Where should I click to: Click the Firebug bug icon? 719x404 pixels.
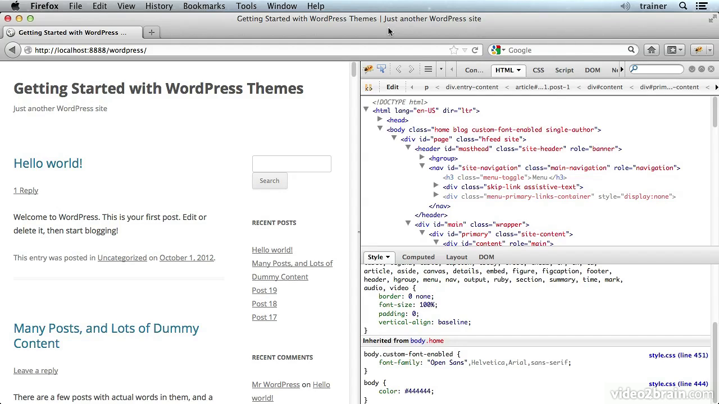click(x=368, y=70)
